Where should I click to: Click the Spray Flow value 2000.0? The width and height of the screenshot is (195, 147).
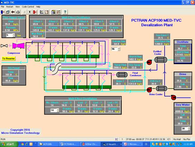(x=117, y=67)
